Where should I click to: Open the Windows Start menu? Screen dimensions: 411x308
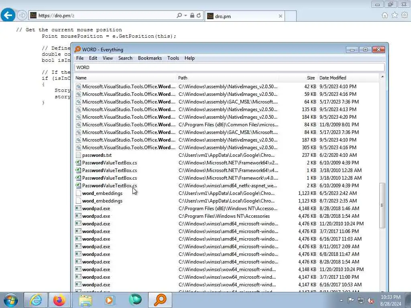point(11,300)
